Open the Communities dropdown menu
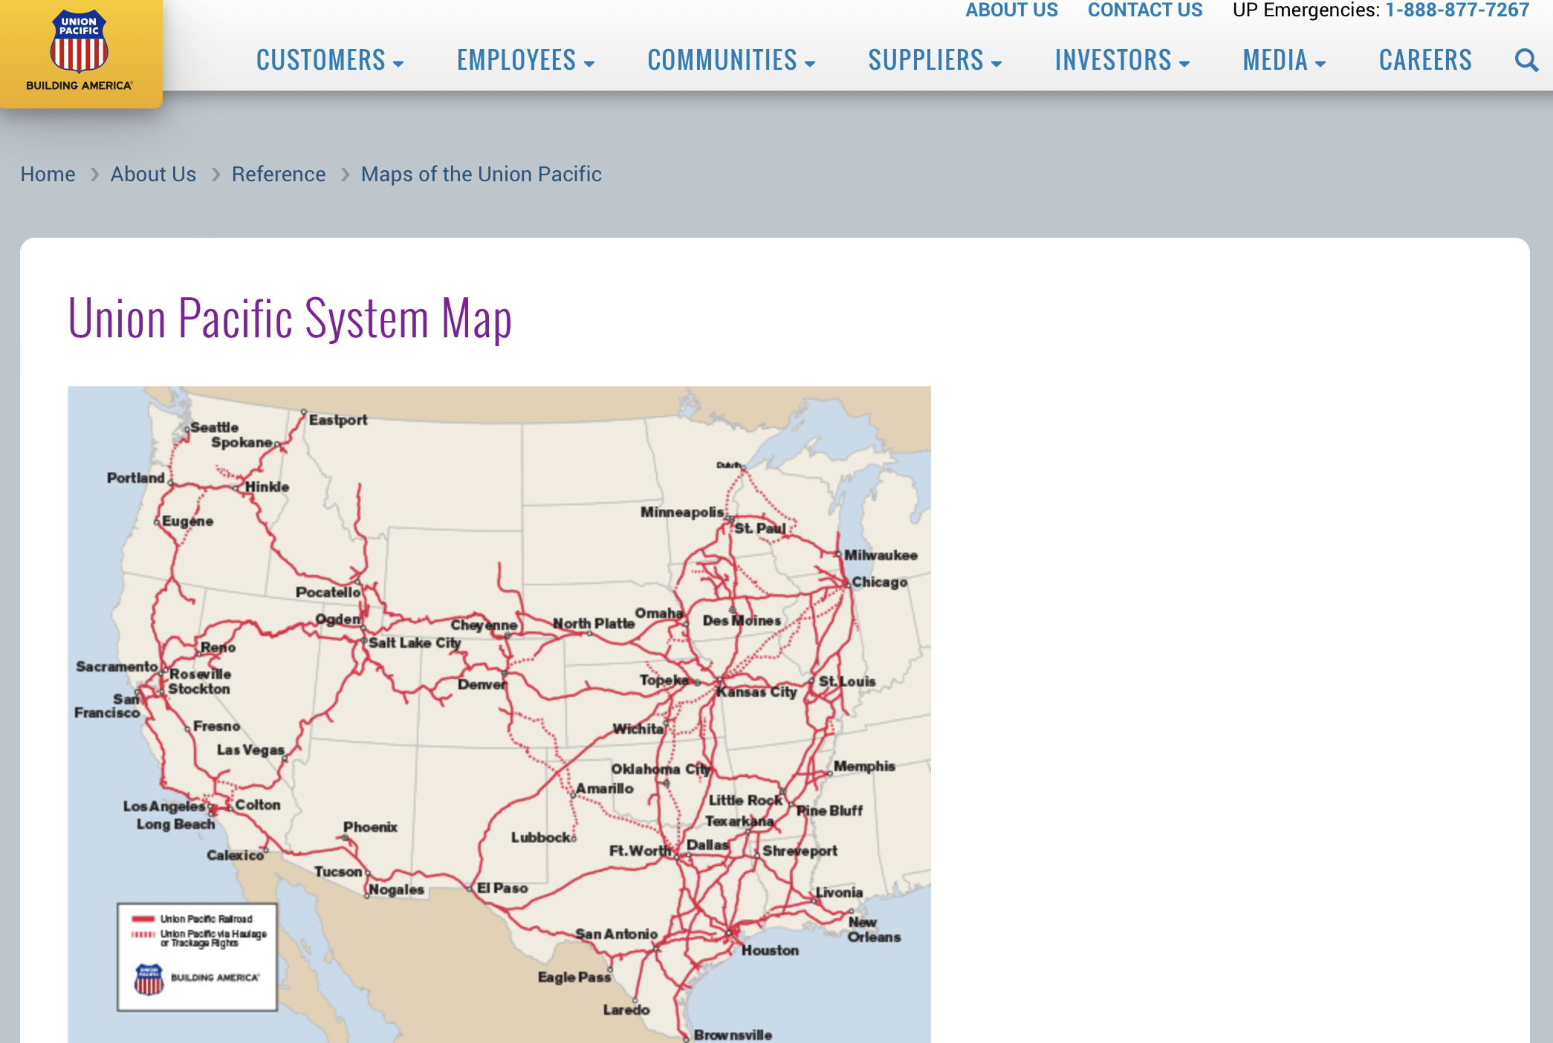The height and width of the screenshot is (1043, 1553). tap(732, 60)
